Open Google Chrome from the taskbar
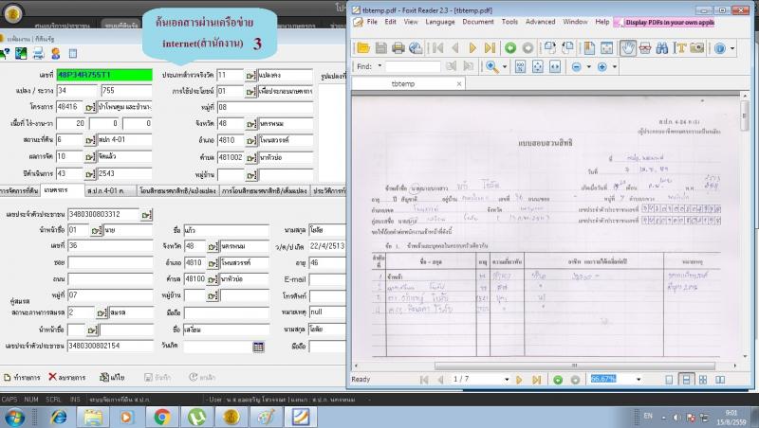759x428 pixels. (161, 417)
